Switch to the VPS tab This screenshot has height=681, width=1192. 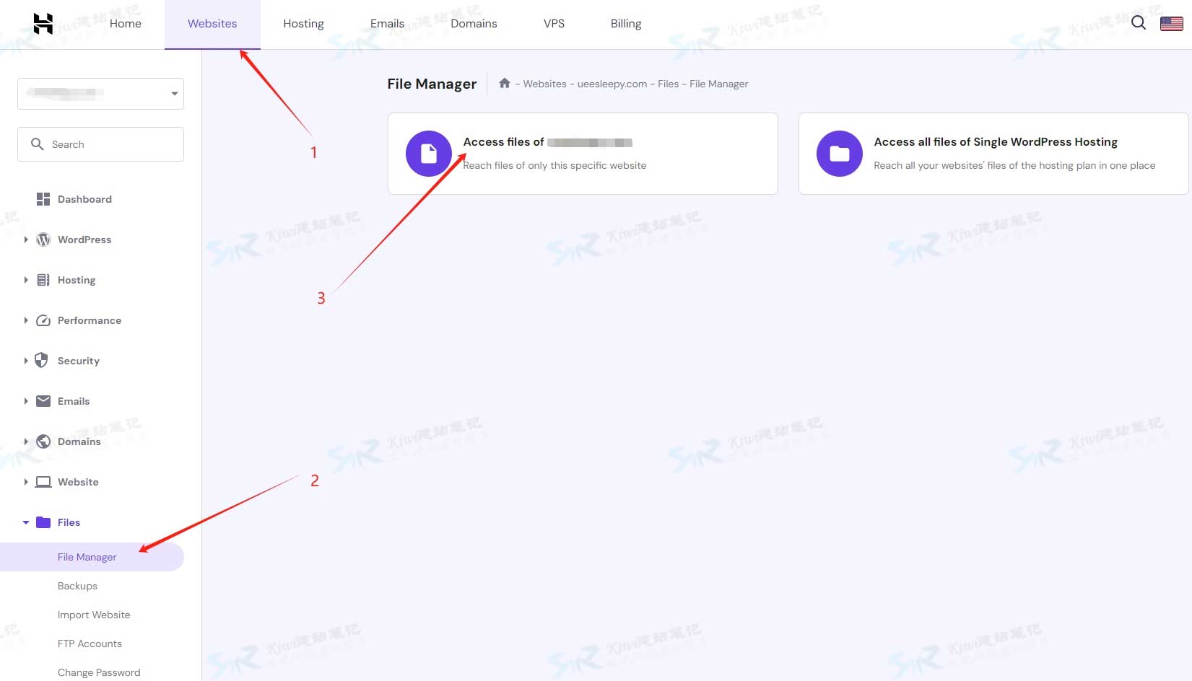[554, 24]
